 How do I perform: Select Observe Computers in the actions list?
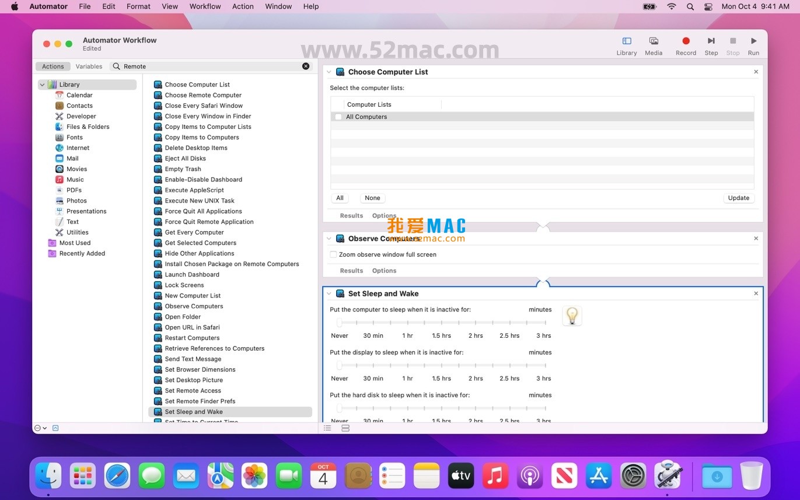pyautogui.click(x=194, y=306)
